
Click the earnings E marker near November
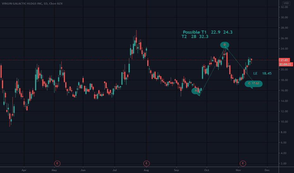click(243, 164)
